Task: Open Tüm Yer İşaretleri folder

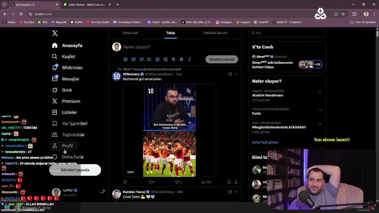Action: (363, 22)
